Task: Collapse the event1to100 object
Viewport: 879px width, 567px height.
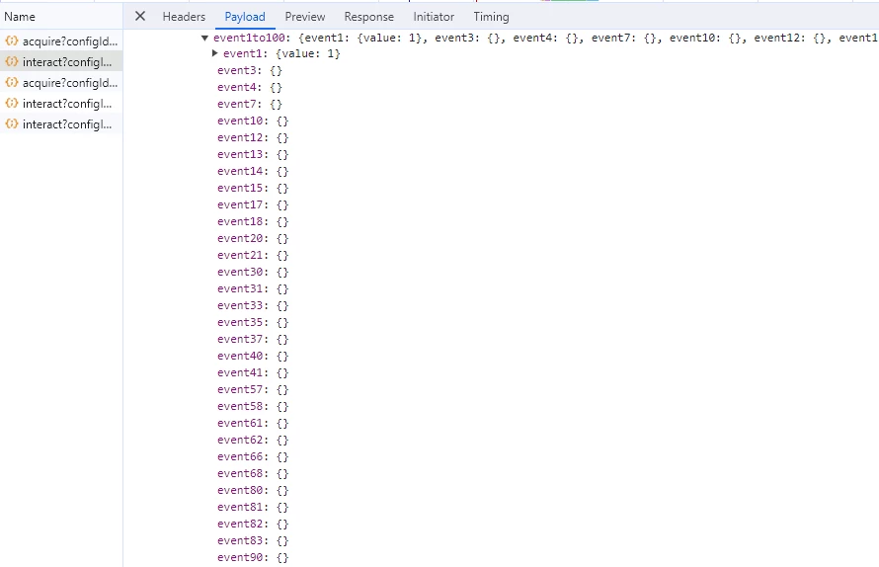Action: pyautogui.click(x=204, y=39)
